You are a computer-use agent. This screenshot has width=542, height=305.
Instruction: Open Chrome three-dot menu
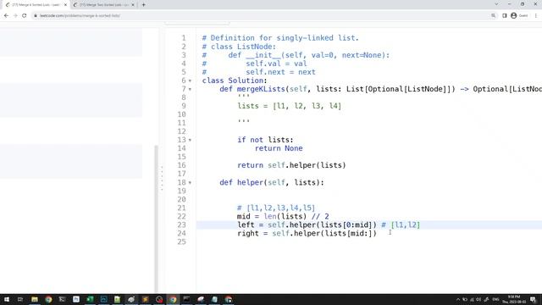(536, 15)
